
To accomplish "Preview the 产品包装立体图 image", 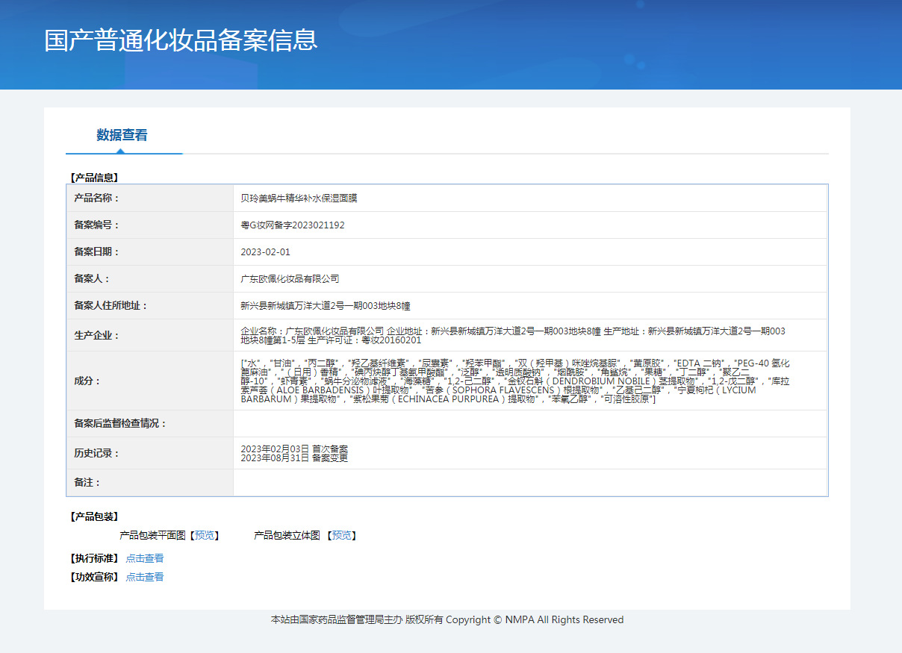I will click(x=341, y=535).
